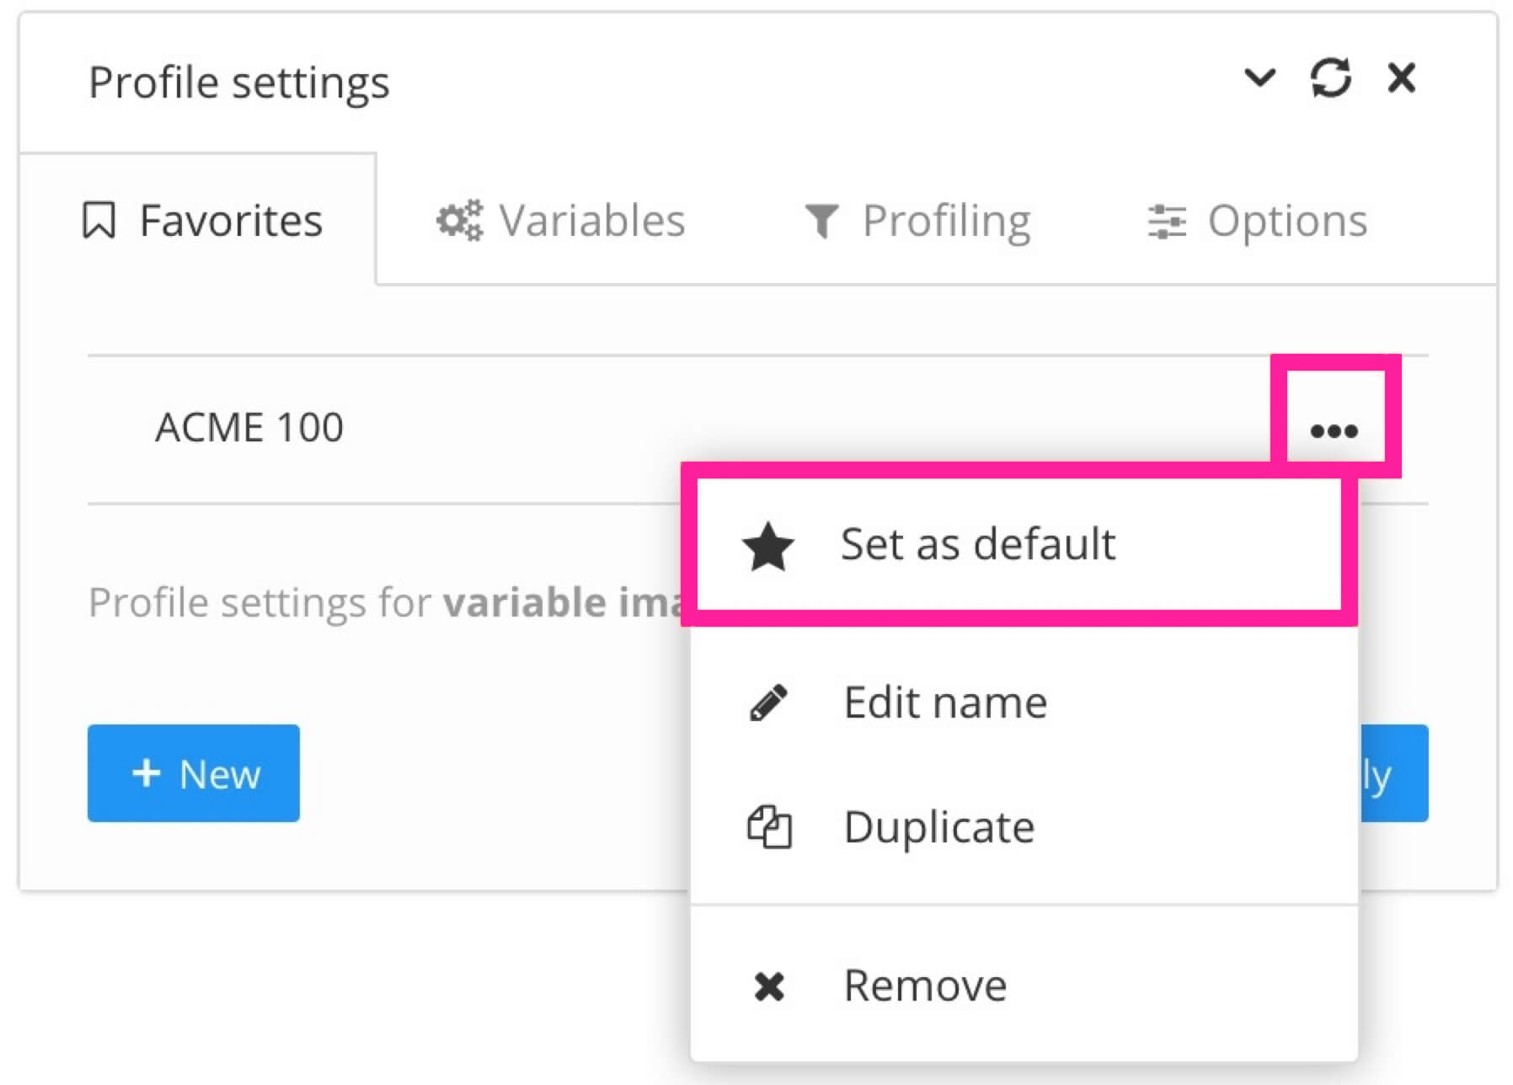Click the X icon beside Remove

(768, 985)
